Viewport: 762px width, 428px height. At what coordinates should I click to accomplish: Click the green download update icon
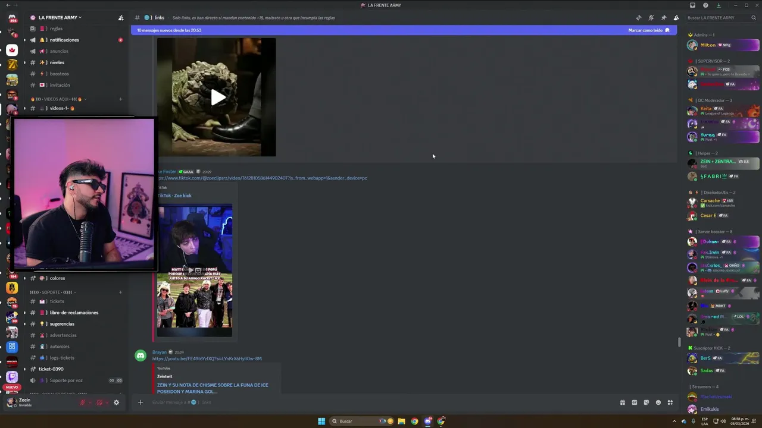pyautogui.click(x=719, y=5)
